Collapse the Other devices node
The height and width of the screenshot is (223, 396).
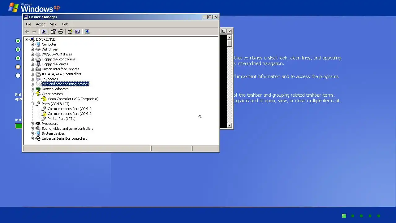click(32, 94)
